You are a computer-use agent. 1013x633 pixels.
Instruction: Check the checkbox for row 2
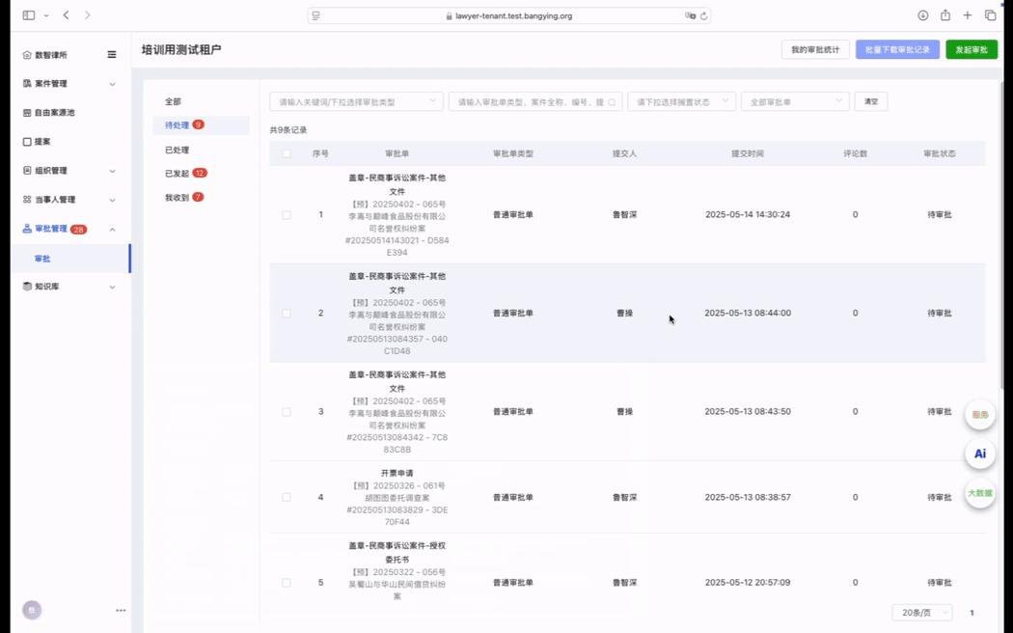coord(287,314)
